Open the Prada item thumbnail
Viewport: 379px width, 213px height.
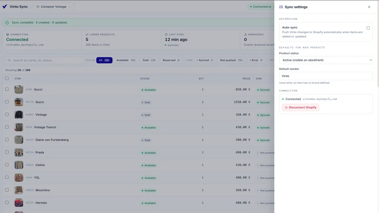[18, 152]
